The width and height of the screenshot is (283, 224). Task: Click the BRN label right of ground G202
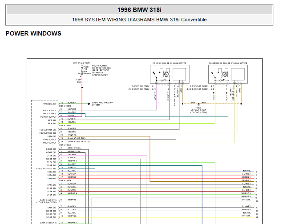pyautogui.click(x=204, y=103)
